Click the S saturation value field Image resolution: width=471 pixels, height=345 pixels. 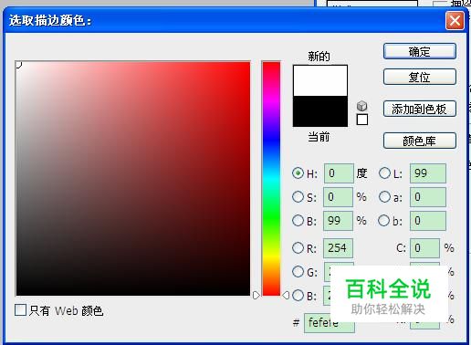click(338, 197)
